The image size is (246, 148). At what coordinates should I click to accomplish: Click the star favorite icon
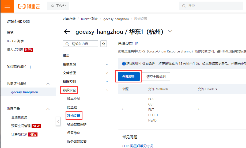click(x=104, y=44)
